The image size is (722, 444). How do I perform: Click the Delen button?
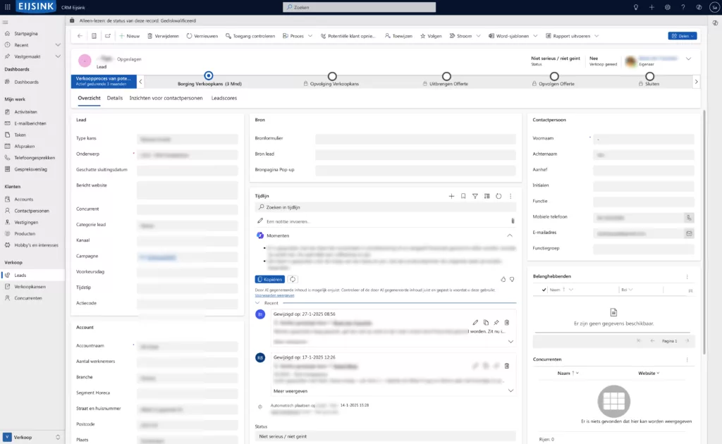click(x=683, y=36)
